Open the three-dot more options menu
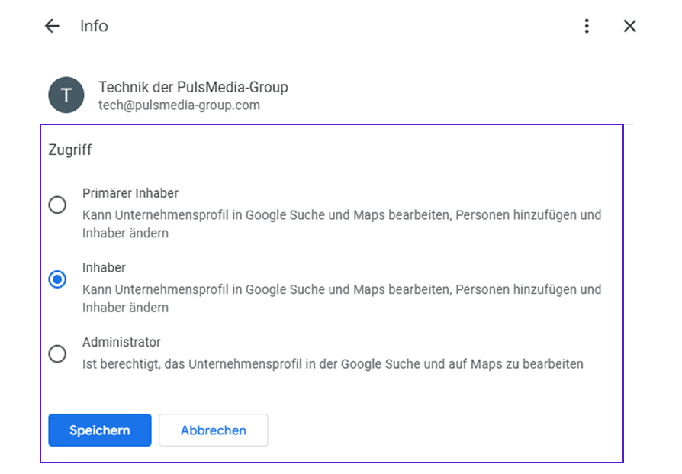This screenshot has width=682, height=474. [x=586, y=26]
